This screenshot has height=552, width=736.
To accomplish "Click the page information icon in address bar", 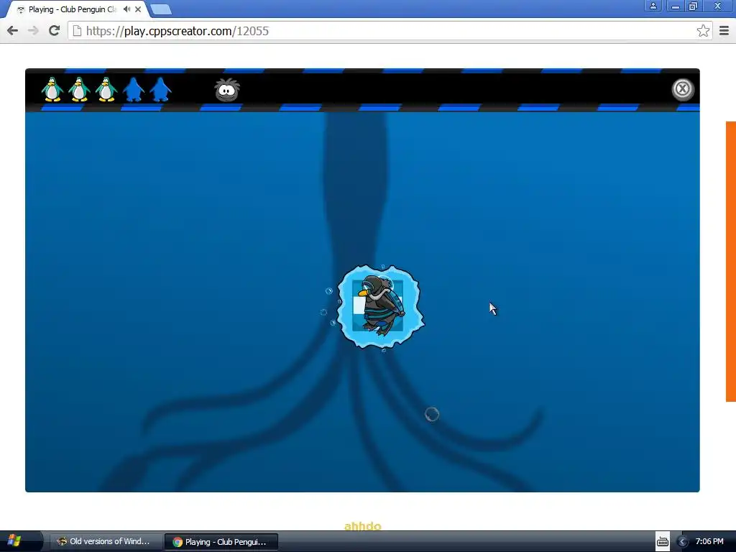I will point(77,31).
